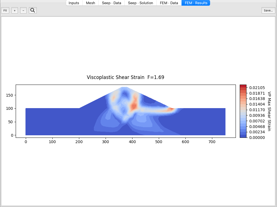Click the x-axis tick label 400
The height and width of the screenshot is (207, 277).
click(132, 142)
